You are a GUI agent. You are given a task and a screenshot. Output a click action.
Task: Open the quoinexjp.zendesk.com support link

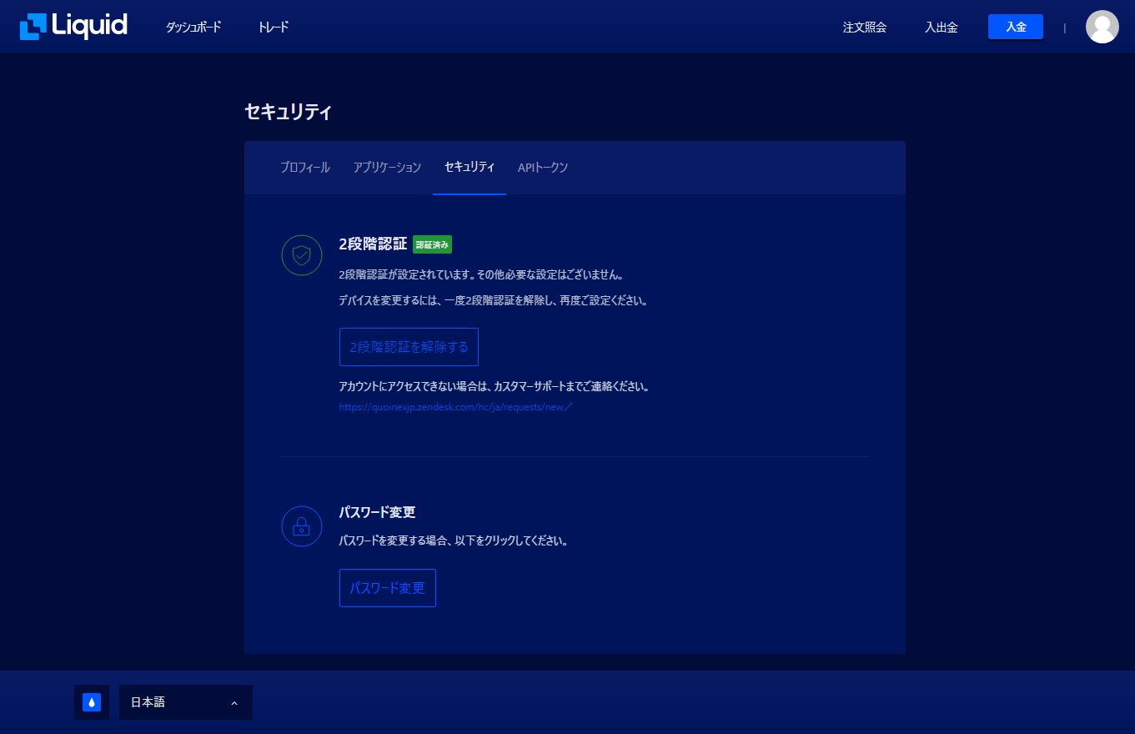pyautogui.click(x=451, y=408)
